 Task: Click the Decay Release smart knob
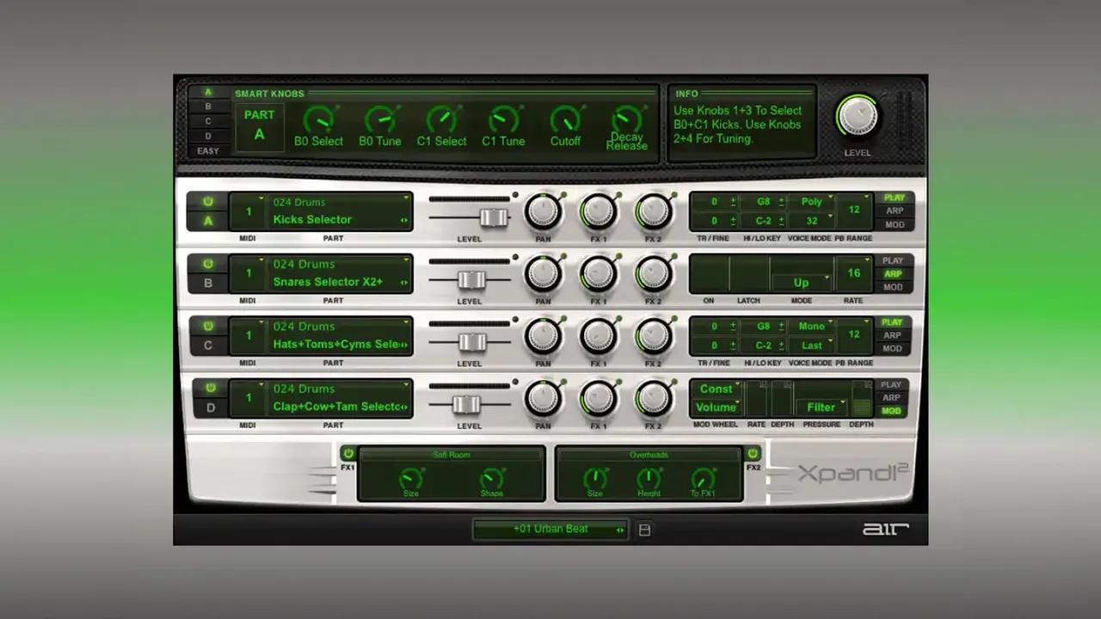pos(626,119)
